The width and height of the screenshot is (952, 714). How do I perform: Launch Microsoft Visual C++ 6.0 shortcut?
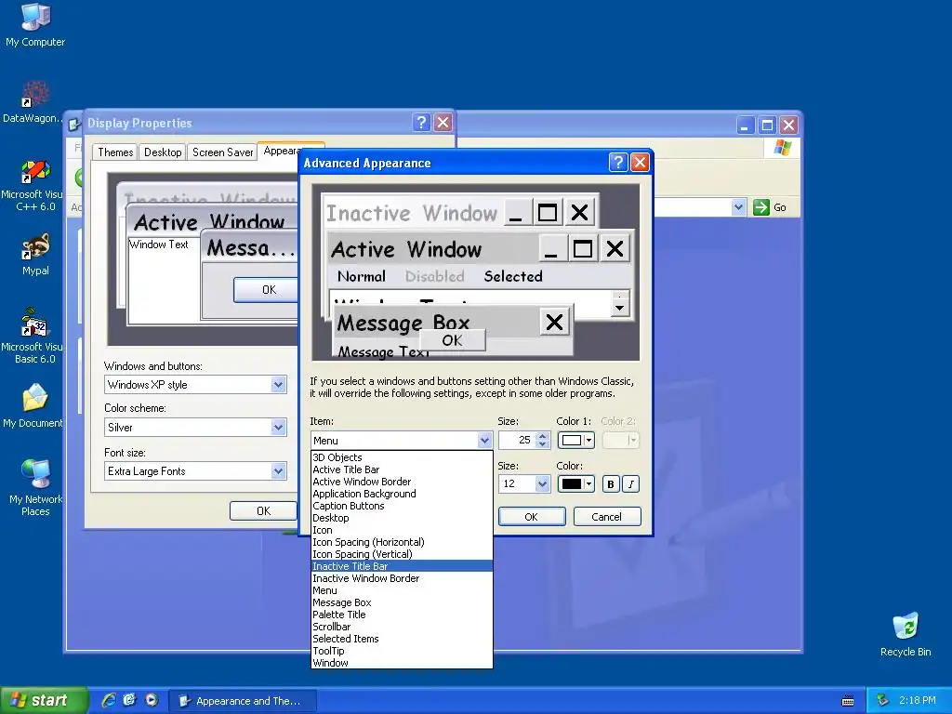coord(33,185)
